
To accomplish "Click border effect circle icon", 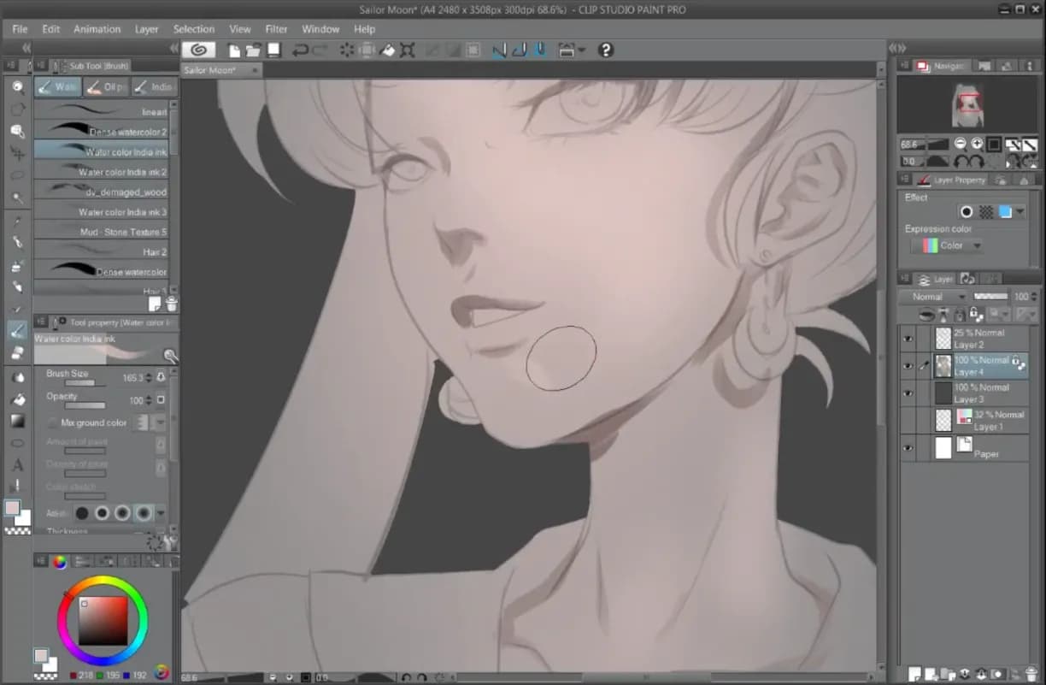I will click(x=967, y=212).
